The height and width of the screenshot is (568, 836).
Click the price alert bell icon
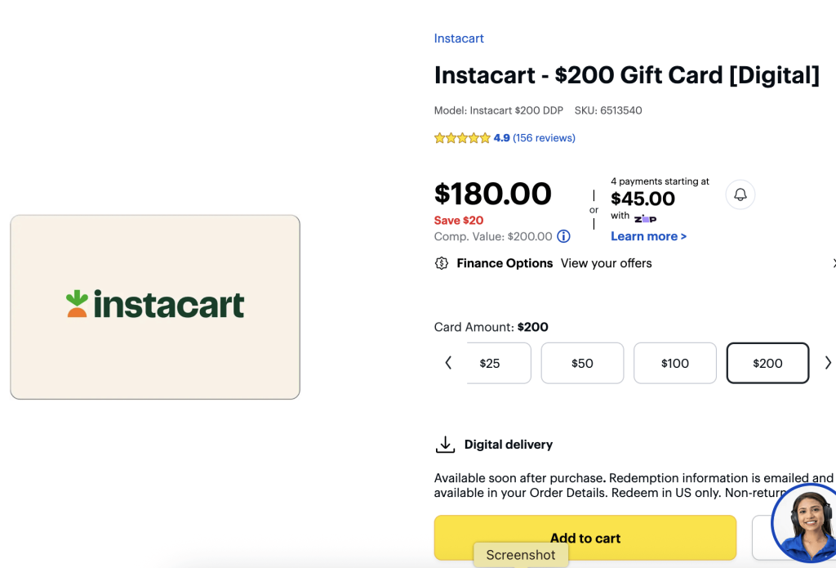tap(740, 194)
